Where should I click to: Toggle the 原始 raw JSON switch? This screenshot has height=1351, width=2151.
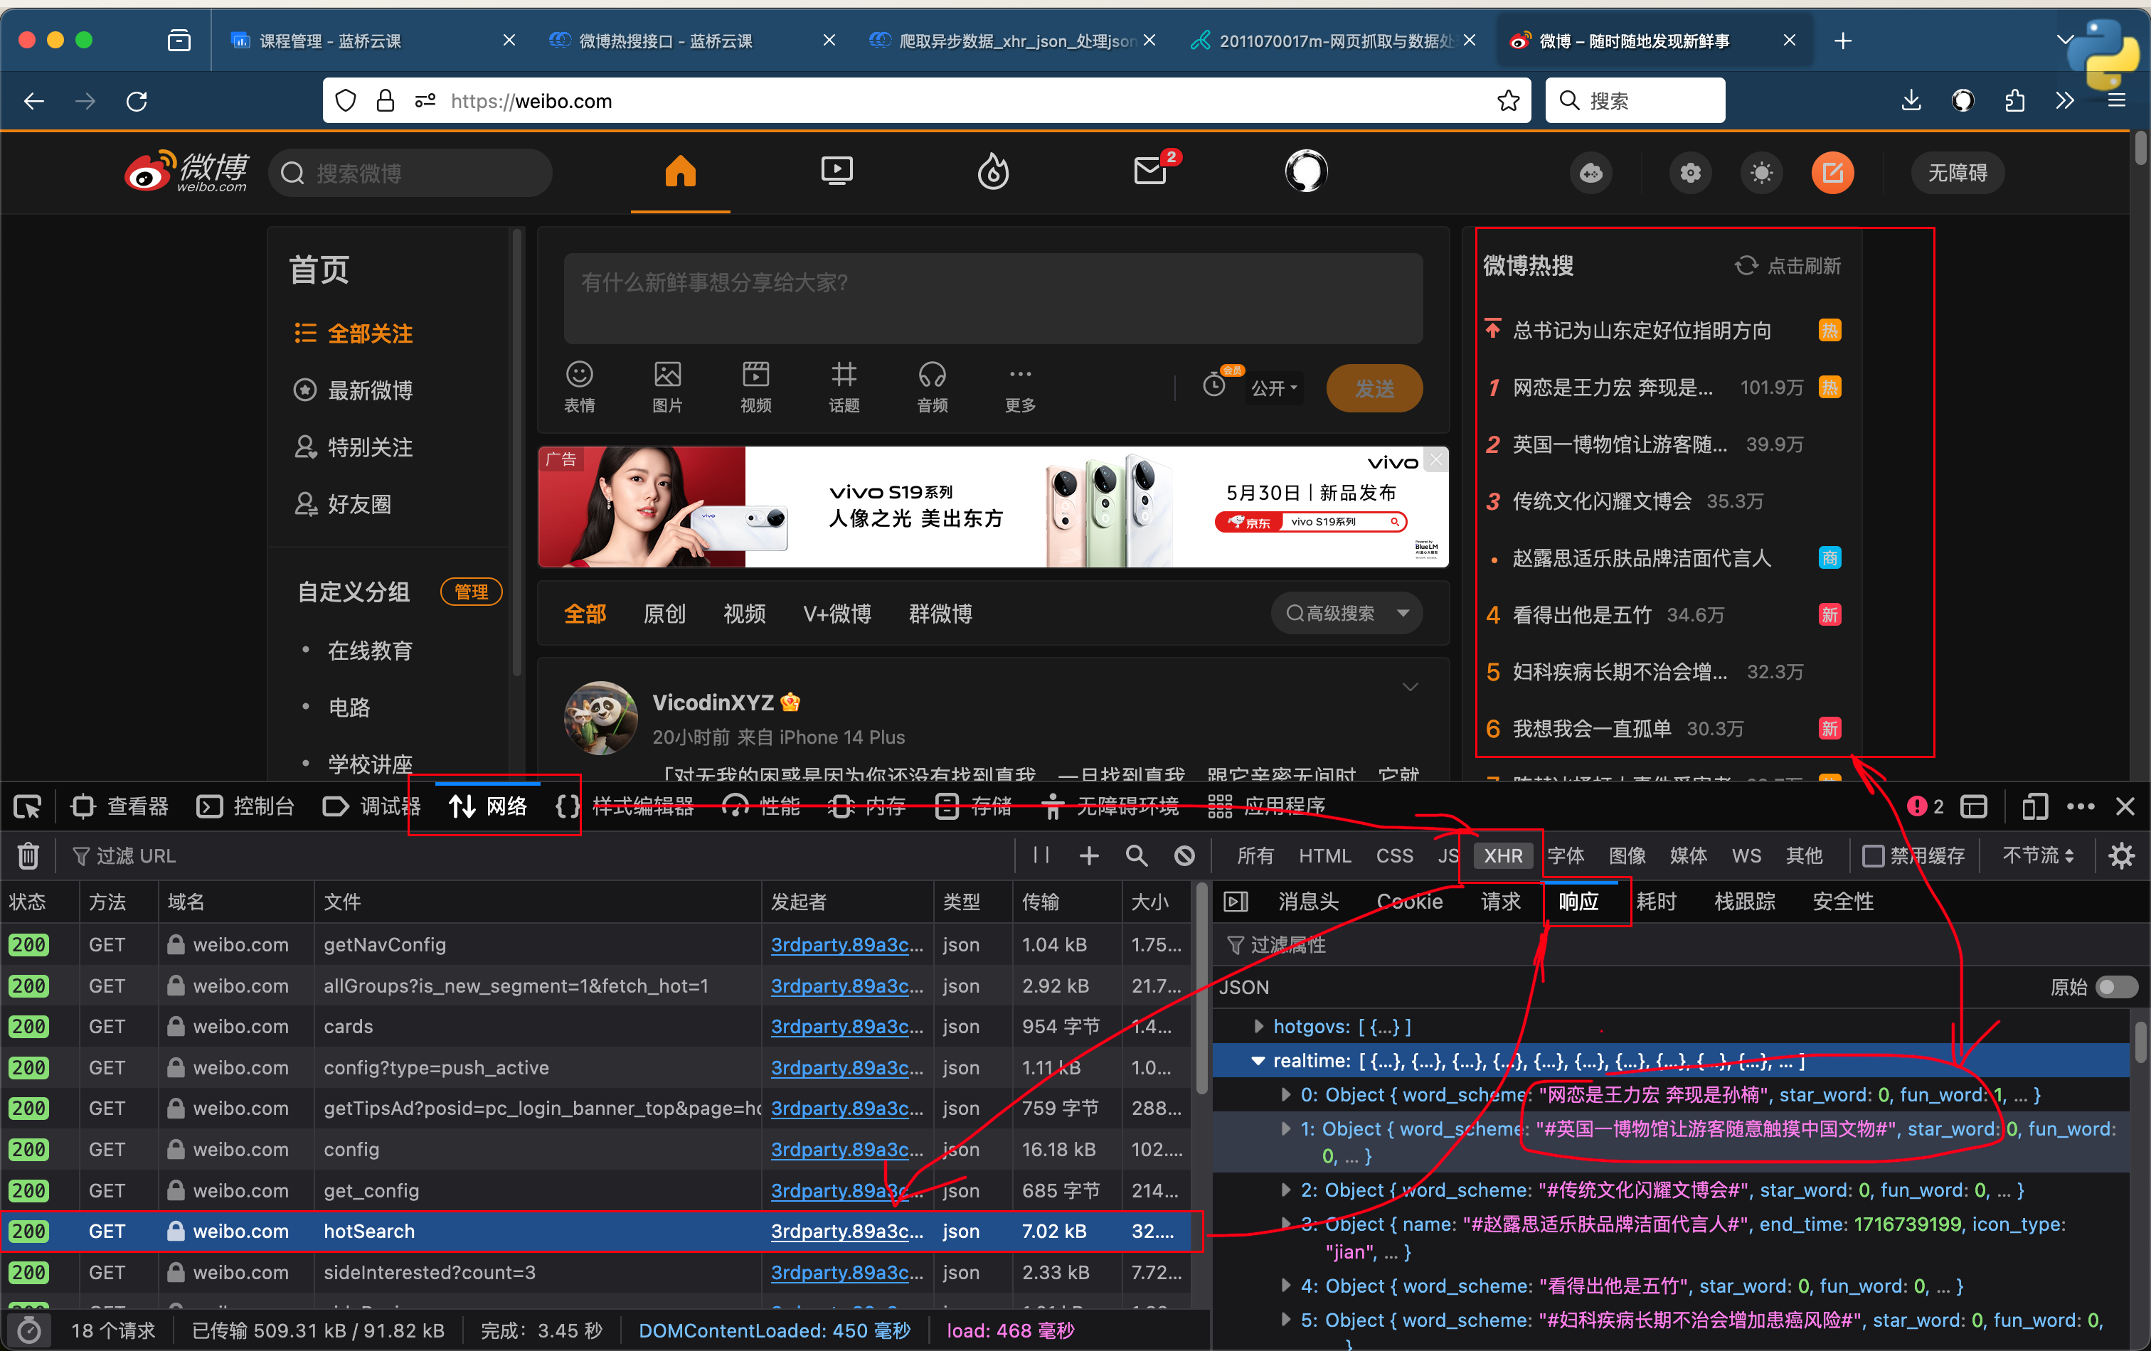[x=2116, y=987]
